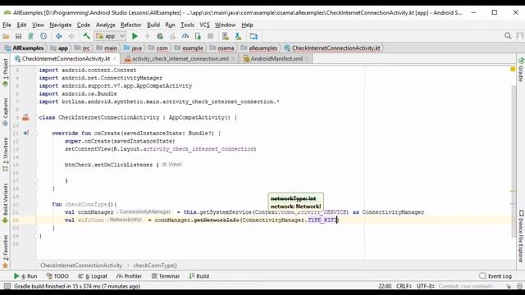Open the AVD Manager icon
The height and width of the screenshot is (295, 525).
tap(226, 36)
